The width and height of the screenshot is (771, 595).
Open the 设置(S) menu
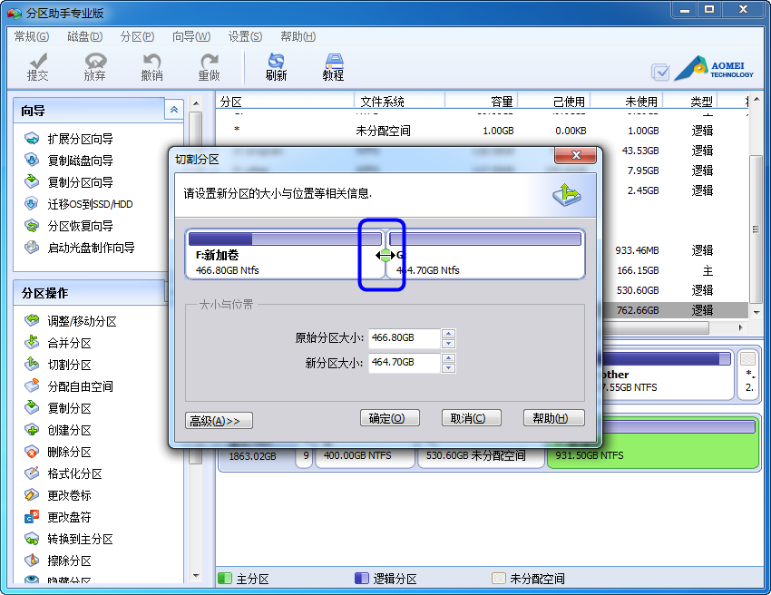tap(244, 36)
